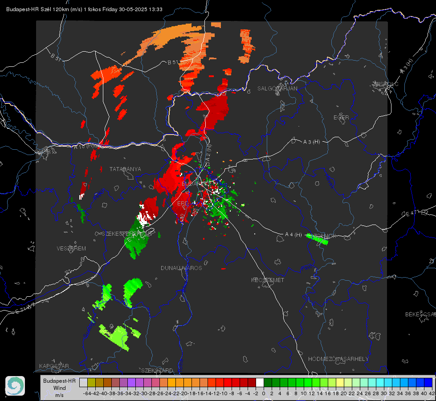
Task: Select the dark blue swatch above 42 label
Action: click(x=428, y=382)
